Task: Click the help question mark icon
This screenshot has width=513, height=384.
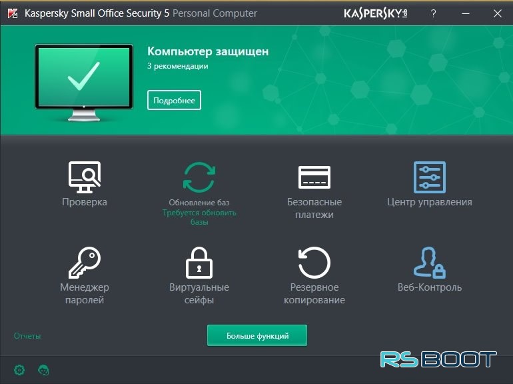Action: pos(433,13)
